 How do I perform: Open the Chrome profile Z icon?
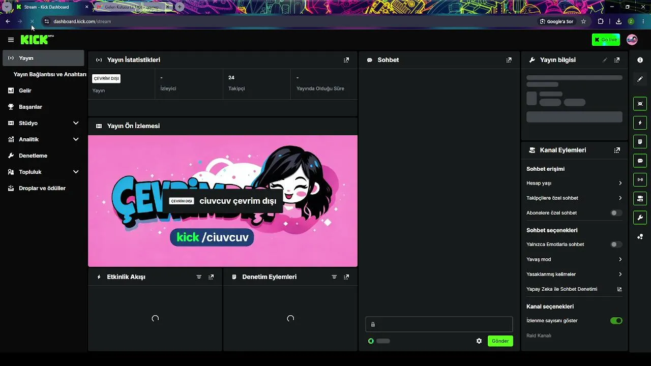point(631,21)
